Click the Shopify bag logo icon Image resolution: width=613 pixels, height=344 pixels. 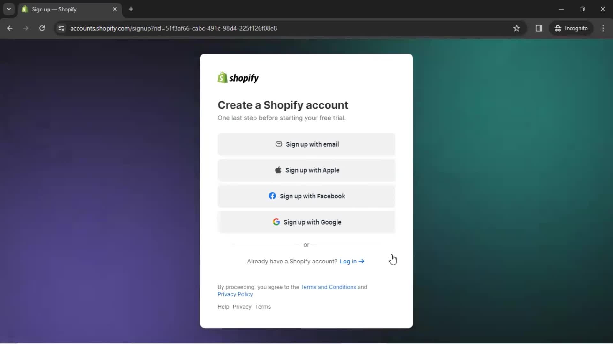click(x=222, y=78)
